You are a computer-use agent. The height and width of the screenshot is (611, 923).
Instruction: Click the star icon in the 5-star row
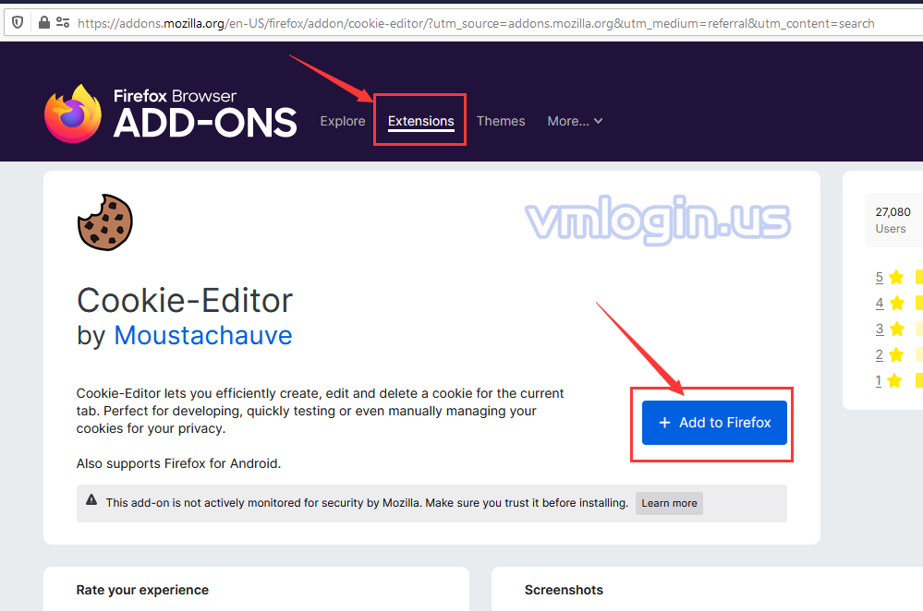tap(895, 277)
